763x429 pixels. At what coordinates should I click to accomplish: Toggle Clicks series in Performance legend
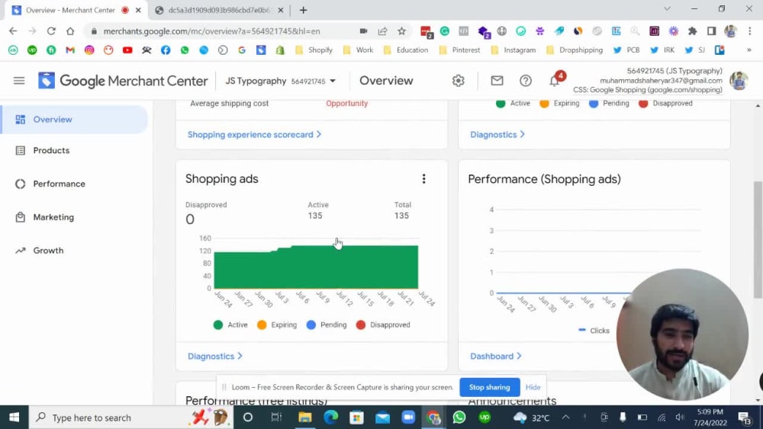594,331
